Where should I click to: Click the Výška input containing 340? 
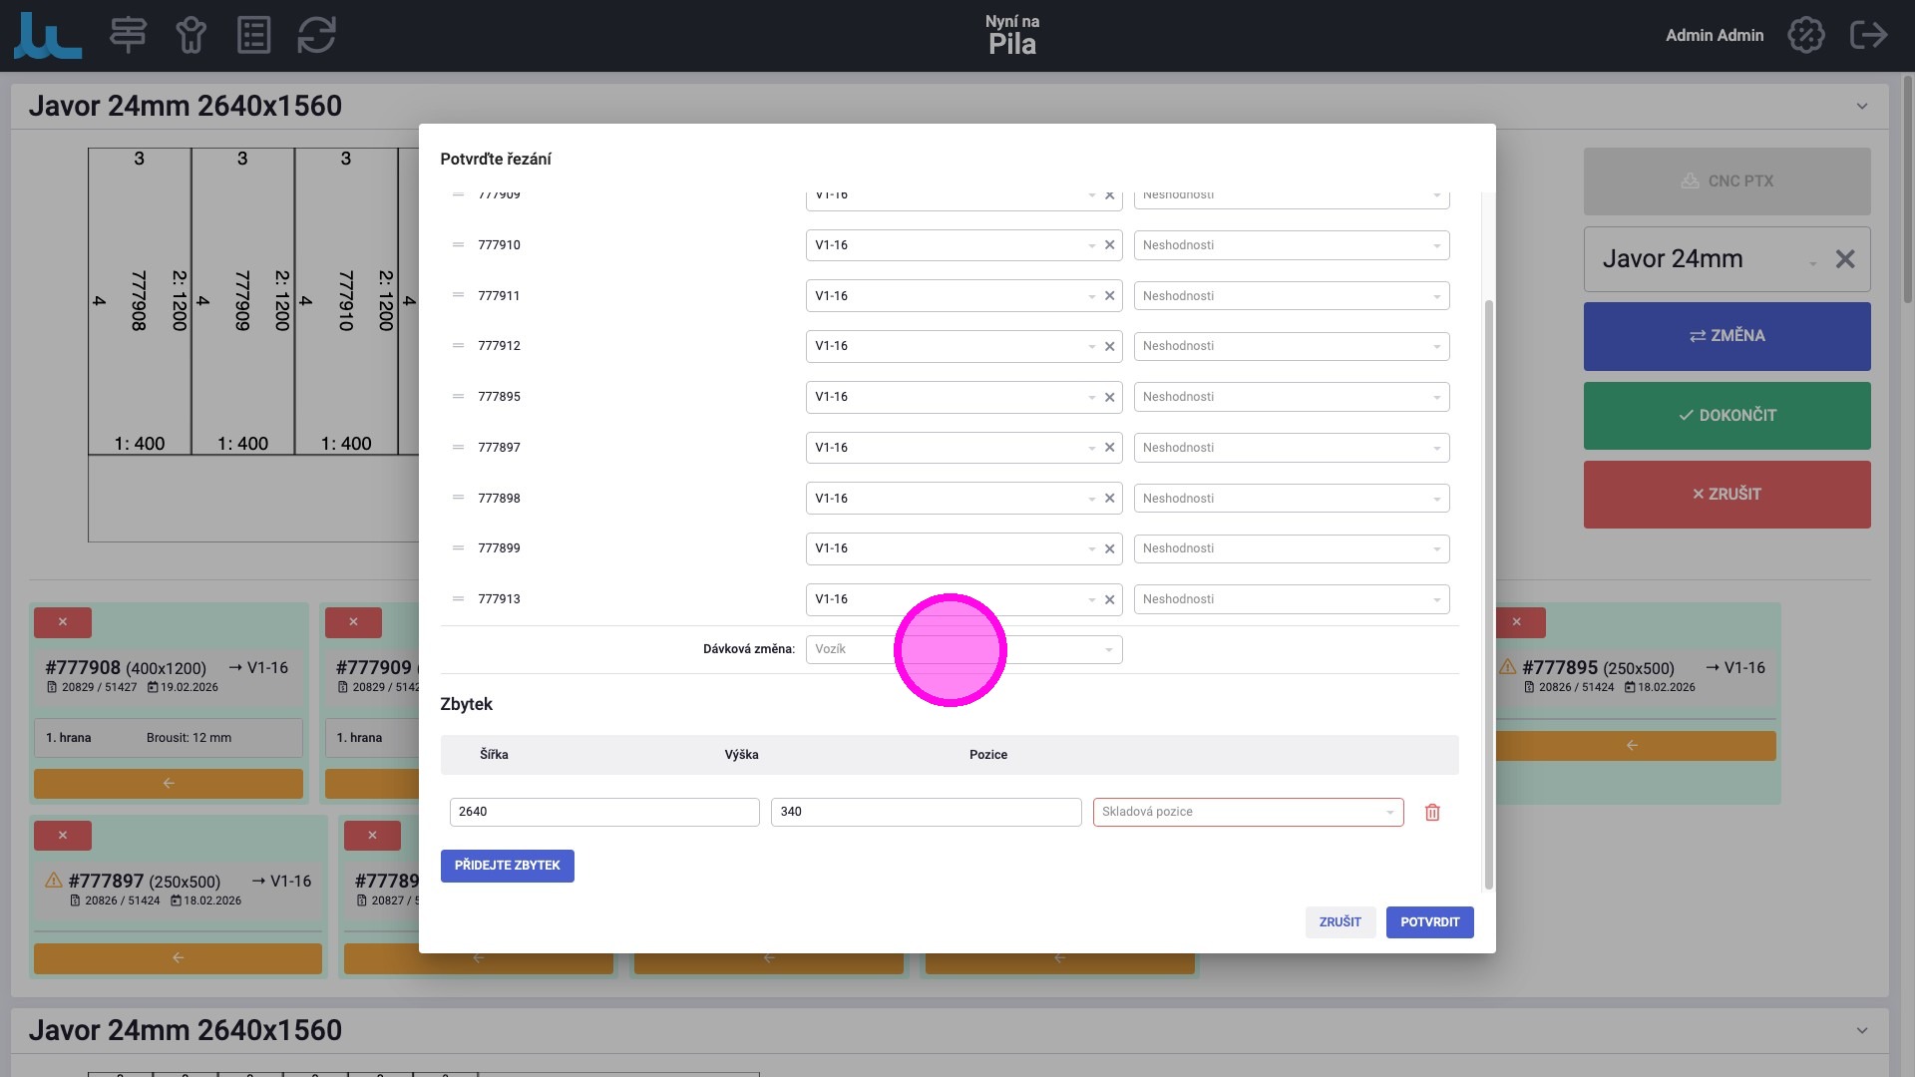925,813
